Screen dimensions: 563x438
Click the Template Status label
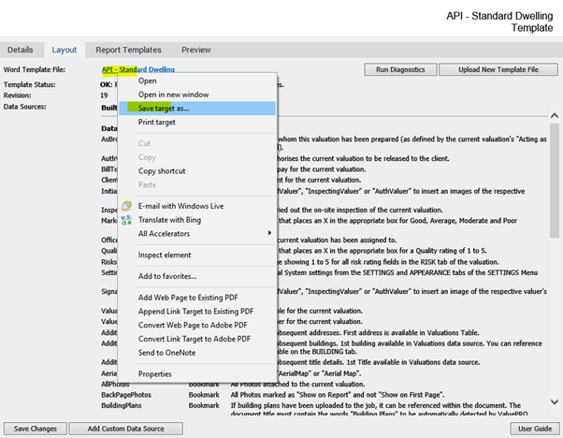[x=29, y=84]
